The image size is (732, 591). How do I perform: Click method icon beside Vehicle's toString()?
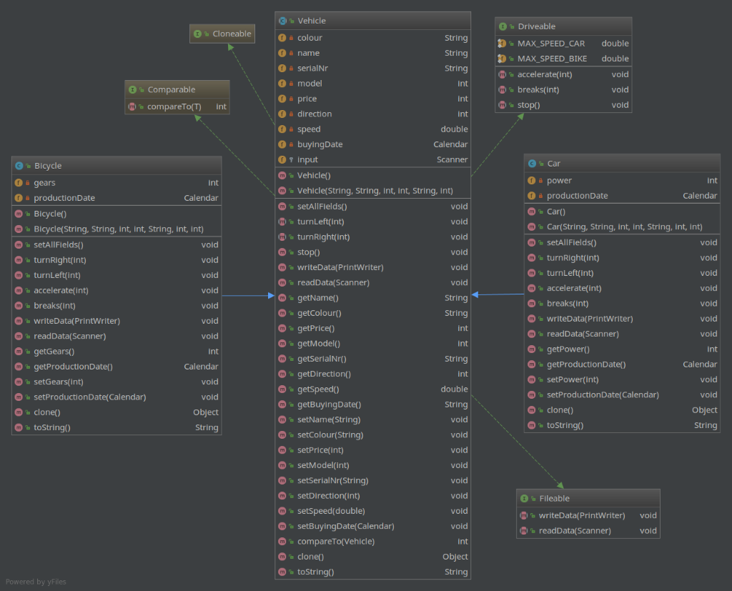click(x=282, y=572)
